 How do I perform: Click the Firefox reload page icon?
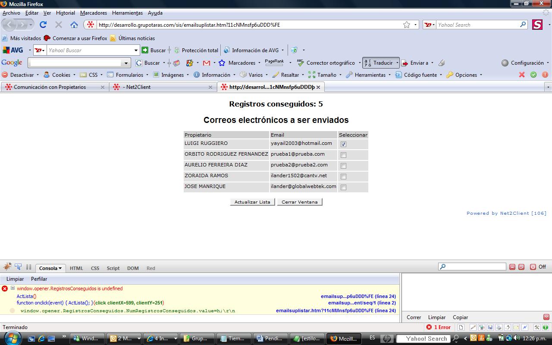tap(43, 25)
